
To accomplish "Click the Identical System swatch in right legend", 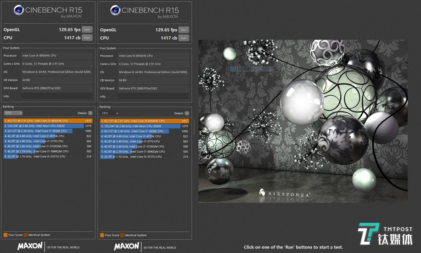I will click(122, 235).
